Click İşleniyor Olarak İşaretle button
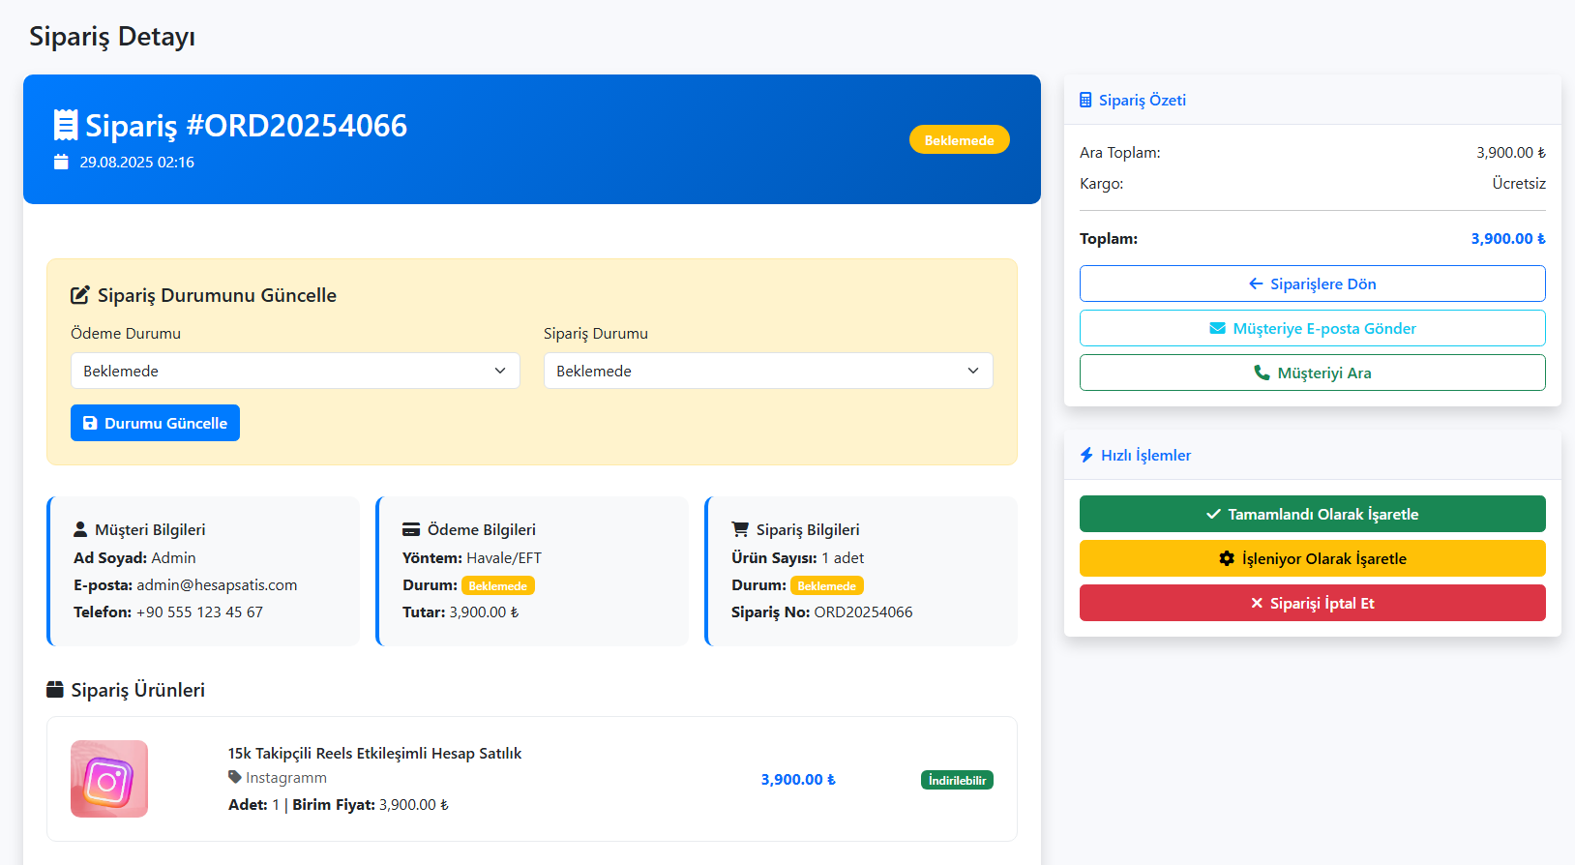 1312,558
